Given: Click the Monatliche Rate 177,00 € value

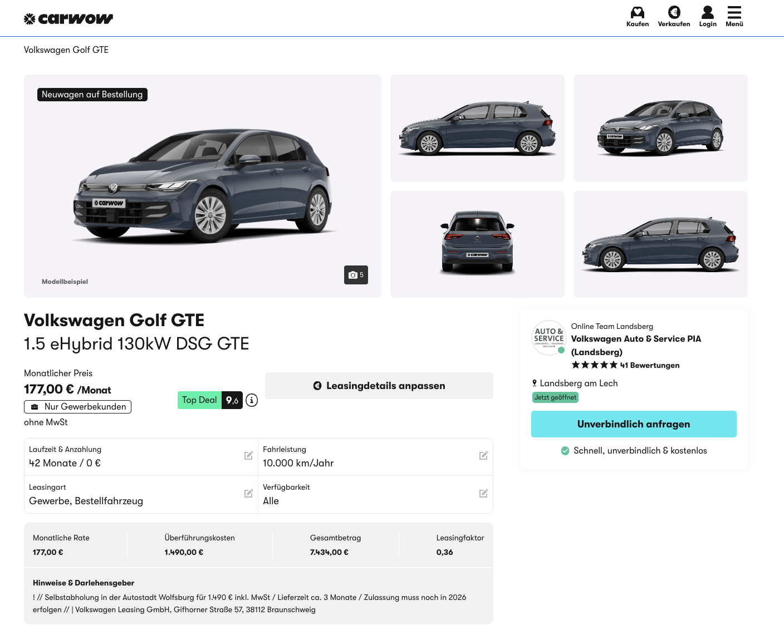Looking at the screenshot, I should click(x=48, y=552).
